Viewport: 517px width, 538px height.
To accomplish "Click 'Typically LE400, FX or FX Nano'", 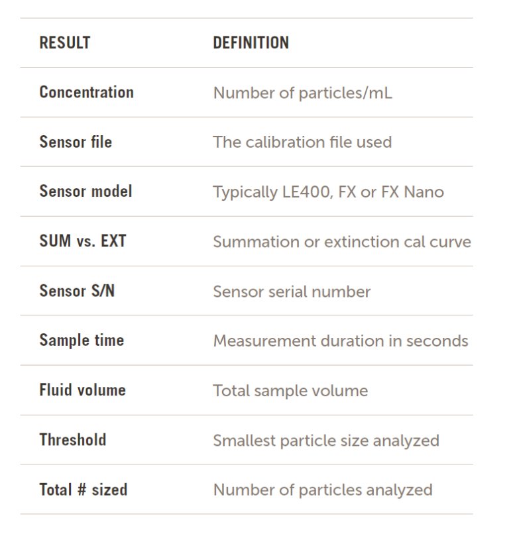I will click(328, 192).
